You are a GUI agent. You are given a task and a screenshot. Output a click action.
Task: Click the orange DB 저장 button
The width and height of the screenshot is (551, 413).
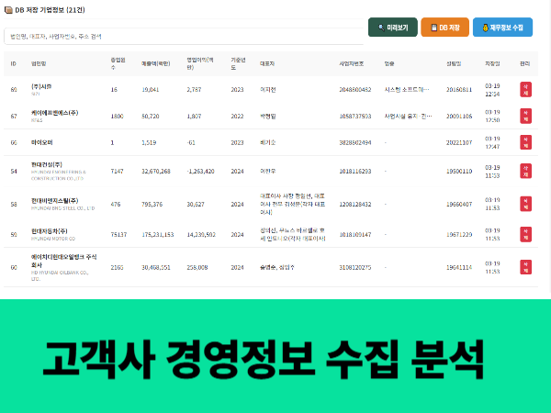coord(444,28)
